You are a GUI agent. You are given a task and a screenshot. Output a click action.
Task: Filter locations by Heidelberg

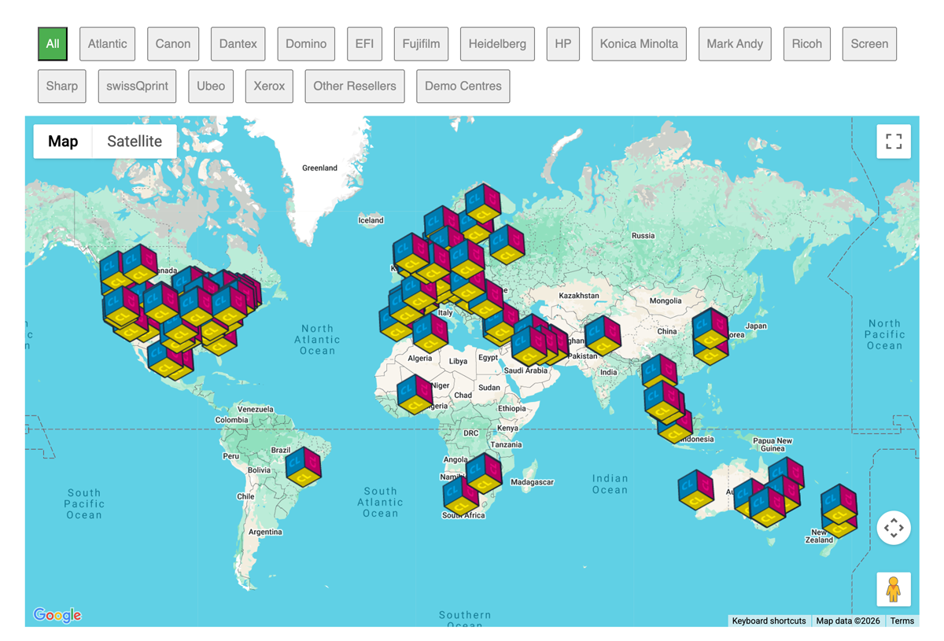[x=497, y=44]
